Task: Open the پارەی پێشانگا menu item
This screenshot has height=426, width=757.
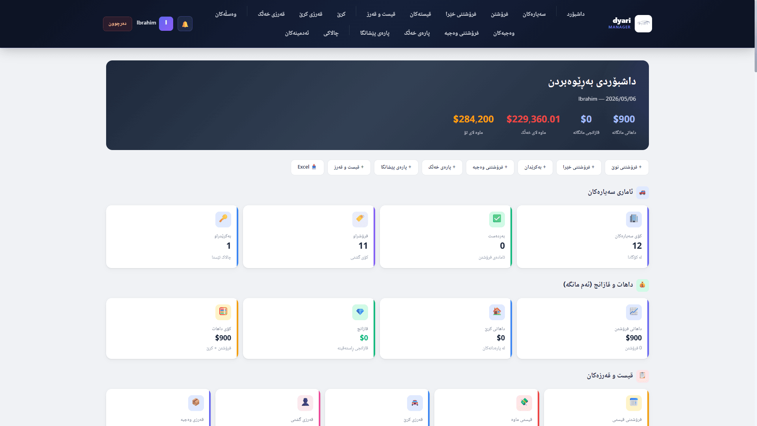Action: (375, 33)
